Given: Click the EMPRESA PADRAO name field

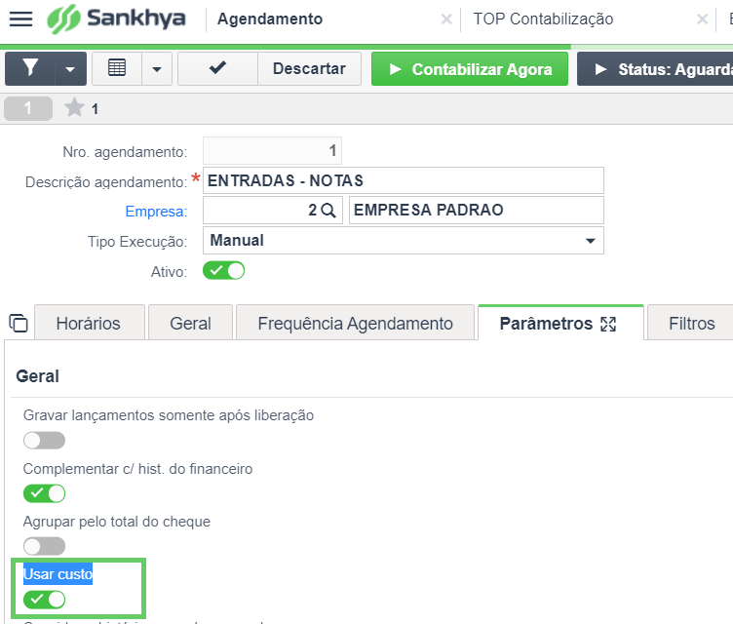Looking at the screenshot, I should click(477, 210).
